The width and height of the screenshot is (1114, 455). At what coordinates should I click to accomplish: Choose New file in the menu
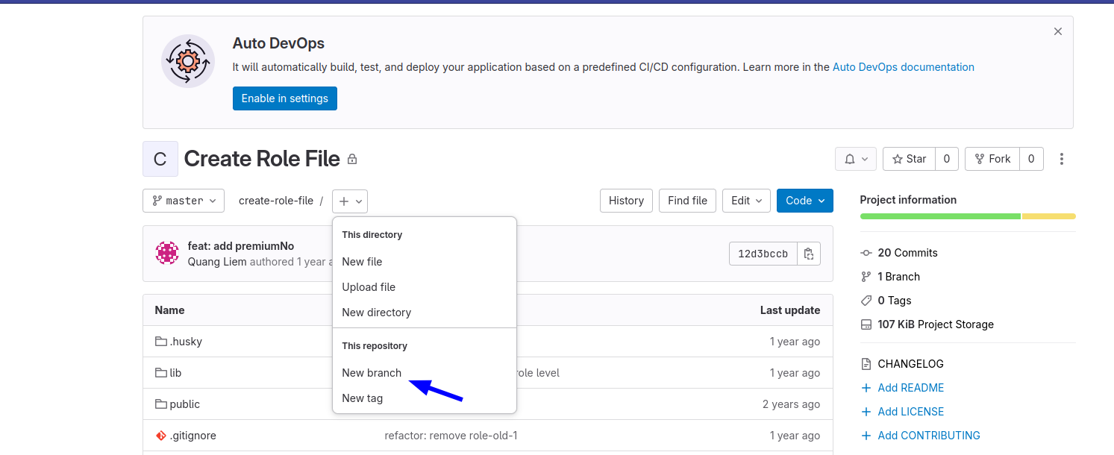coord(362,262)
